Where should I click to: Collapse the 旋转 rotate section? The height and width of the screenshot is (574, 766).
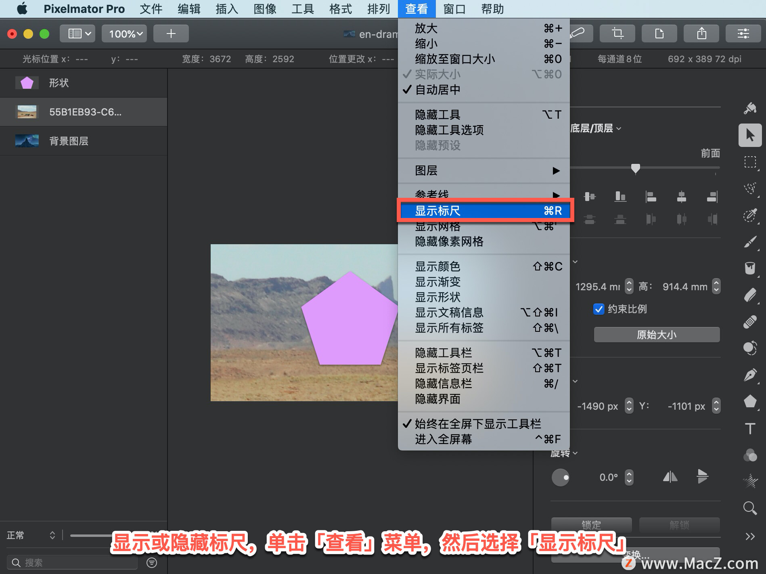[564, 453]
